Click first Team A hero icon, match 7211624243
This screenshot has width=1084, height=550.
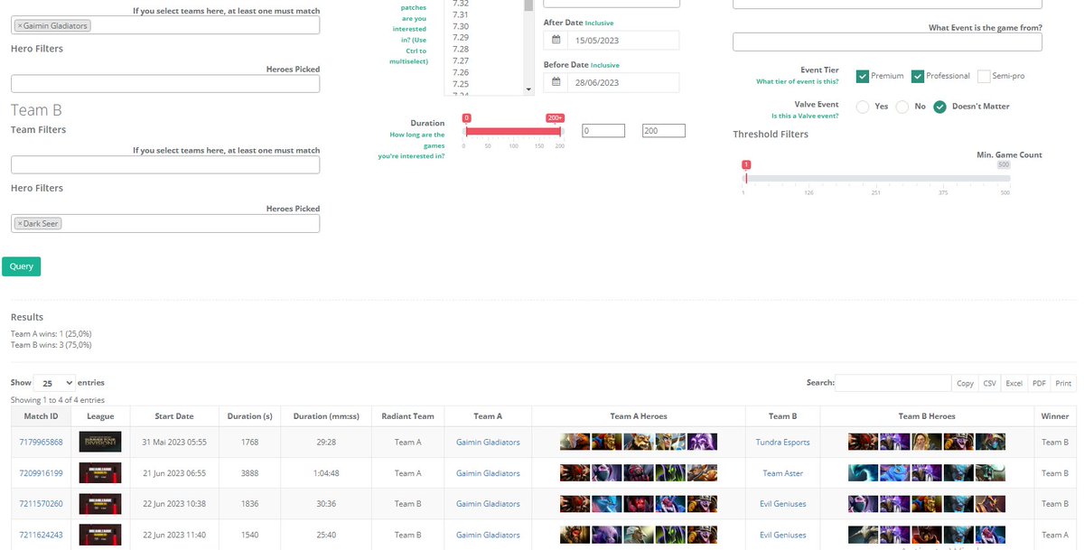pyautogui.click(x=575, y=535)
